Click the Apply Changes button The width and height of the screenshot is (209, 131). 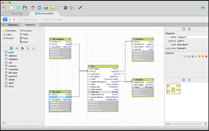[28, 19]
